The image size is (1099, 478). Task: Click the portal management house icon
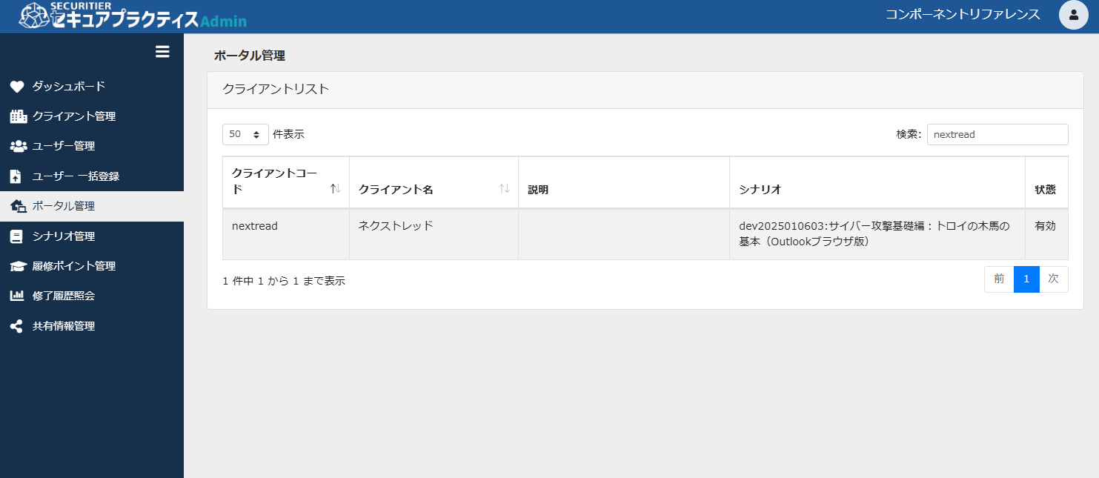tap(18, 206)
